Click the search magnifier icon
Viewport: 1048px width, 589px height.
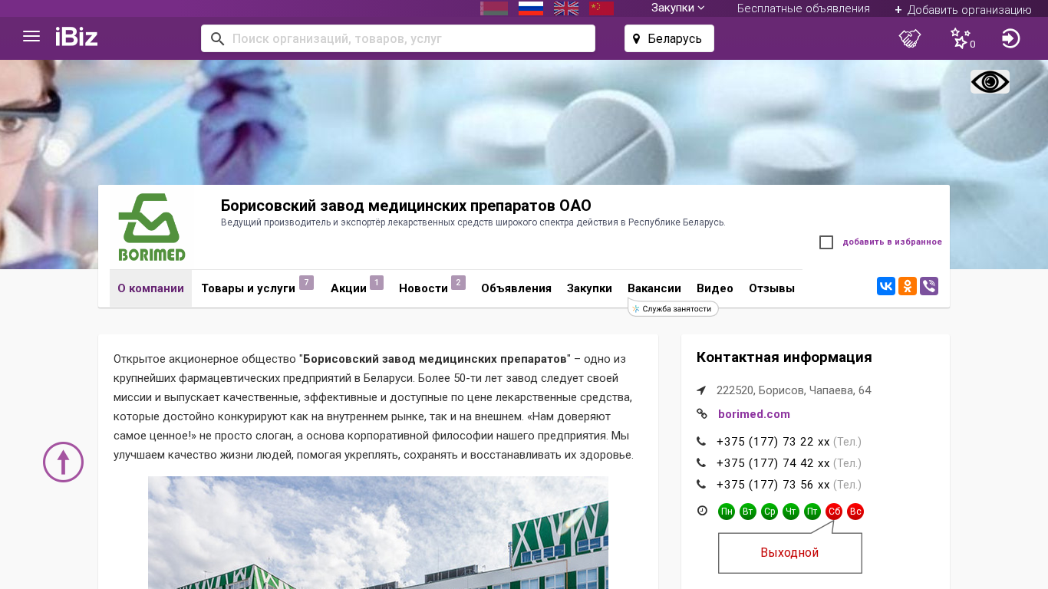pos(218,38)
